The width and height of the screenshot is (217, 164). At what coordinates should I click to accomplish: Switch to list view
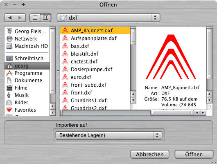(x=35, y=18)
